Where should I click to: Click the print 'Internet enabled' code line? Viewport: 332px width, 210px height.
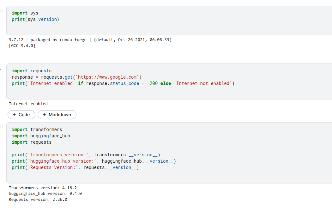pos(123,83)
